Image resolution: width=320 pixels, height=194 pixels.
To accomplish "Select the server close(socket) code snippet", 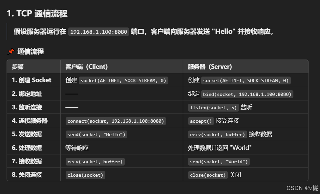I will (x=207, y=175).
